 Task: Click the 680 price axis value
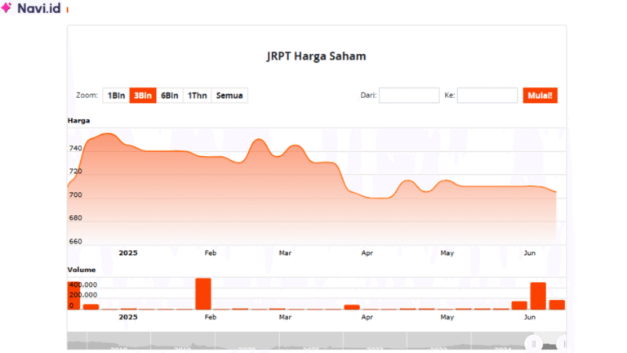[x=76, y=218]
